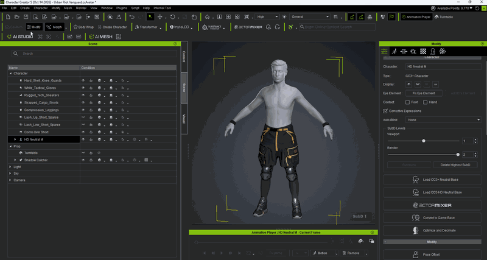The height and width of the screenshot is (260, 487).
Task: Click the Load CC3+ Neutral Base button
Action: click(x=432, y=180)
